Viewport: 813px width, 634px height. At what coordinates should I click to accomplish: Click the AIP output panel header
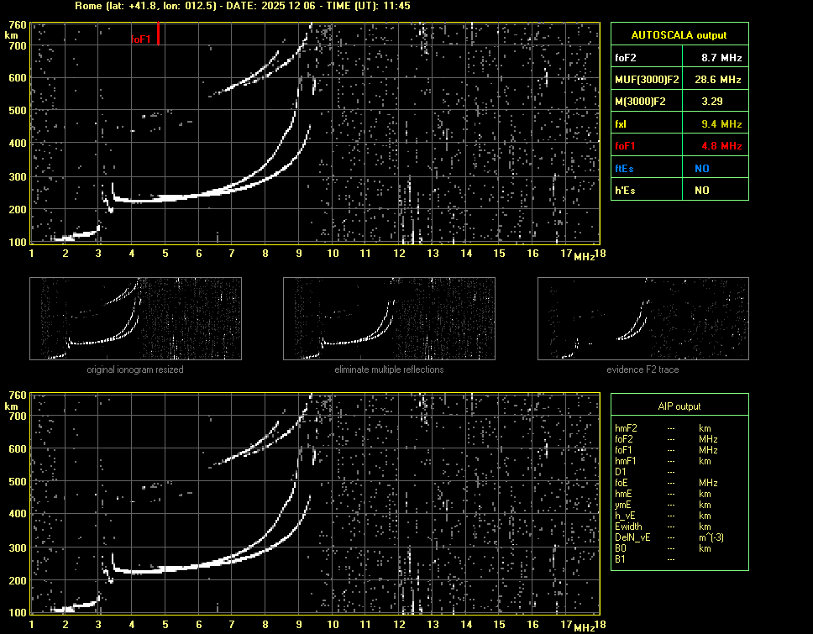[679, 406]
